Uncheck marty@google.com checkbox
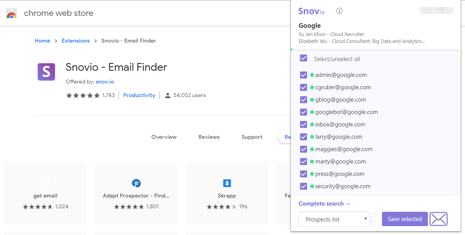Viewport: 465px width, 235px height. click(x=304, y=162)
